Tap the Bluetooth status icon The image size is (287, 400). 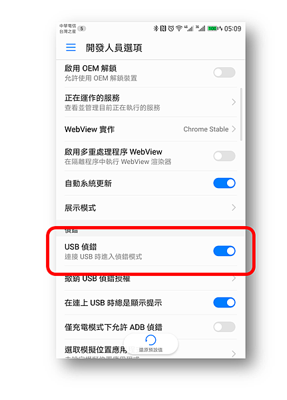click(156, 28)
